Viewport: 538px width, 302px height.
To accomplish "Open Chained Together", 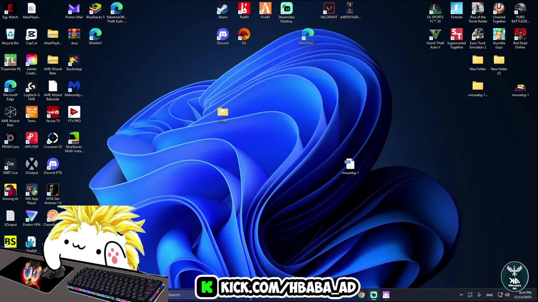I will coord(499,13).
